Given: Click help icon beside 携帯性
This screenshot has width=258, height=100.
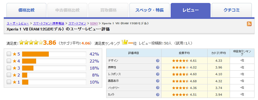Looking at the screenshot, I should pos(158,67).
